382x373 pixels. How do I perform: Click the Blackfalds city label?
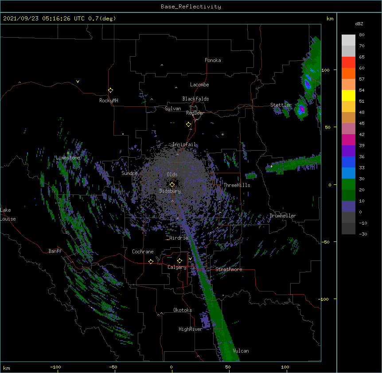click(x=195, y=99)
